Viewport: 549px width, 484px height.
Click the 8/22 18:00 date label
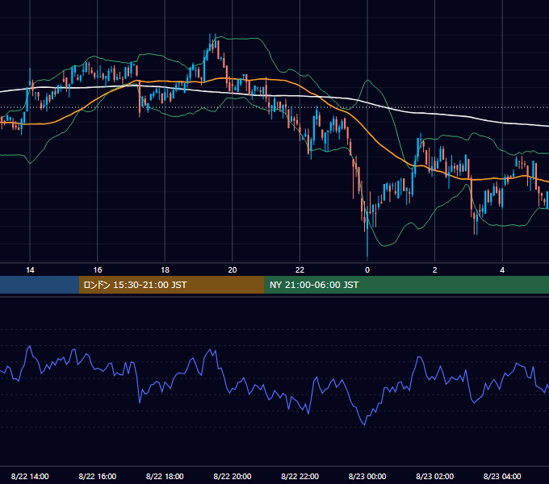click(x=165, y=476)
